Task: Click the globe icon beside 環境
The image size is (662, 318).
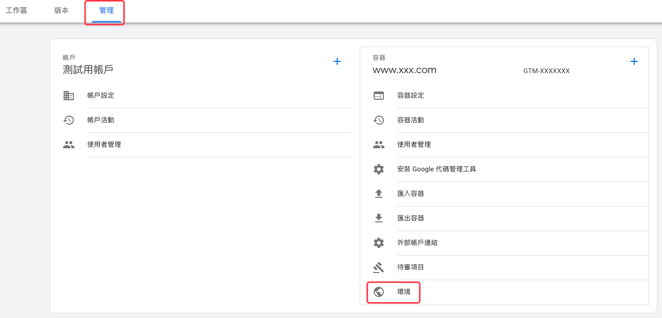Action: 379,292
